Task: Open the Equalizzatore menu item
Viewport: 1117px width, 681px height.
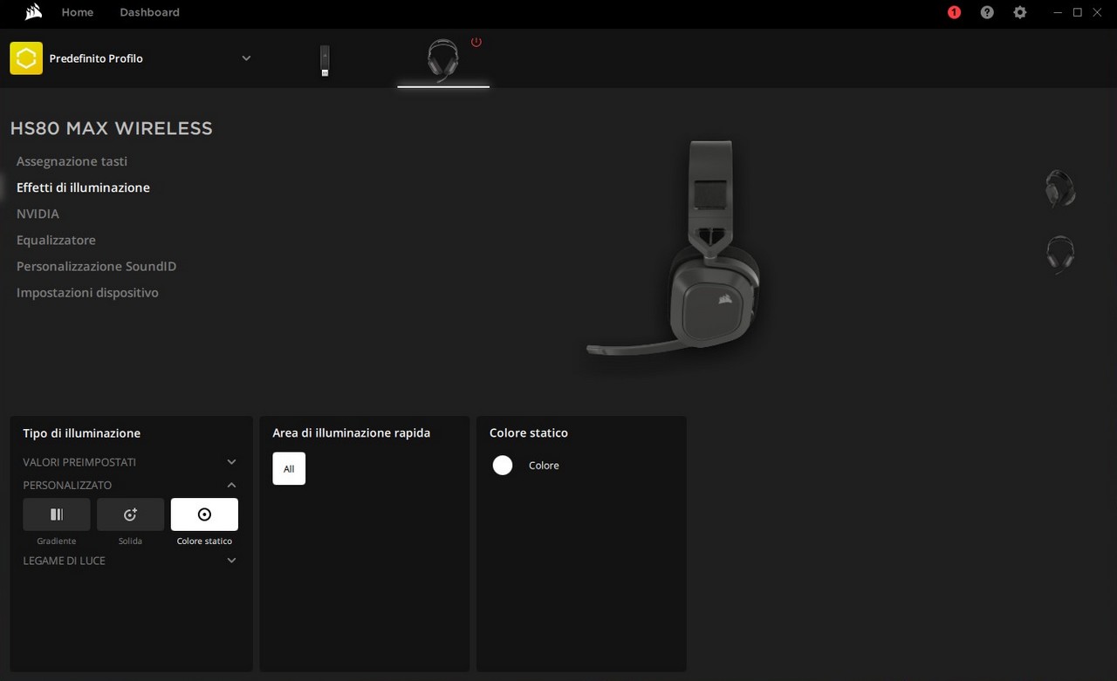Action: [x=56, y=240]
